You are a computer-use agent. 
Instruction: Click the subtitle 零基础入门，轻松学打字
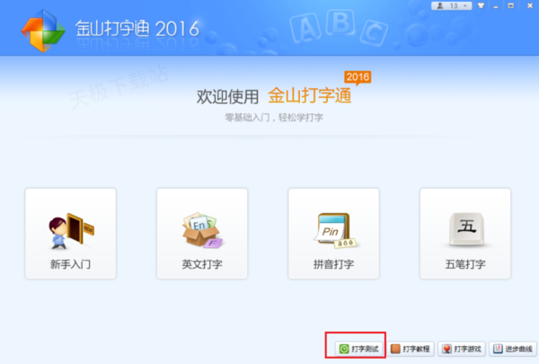click(x=274, y=118)
